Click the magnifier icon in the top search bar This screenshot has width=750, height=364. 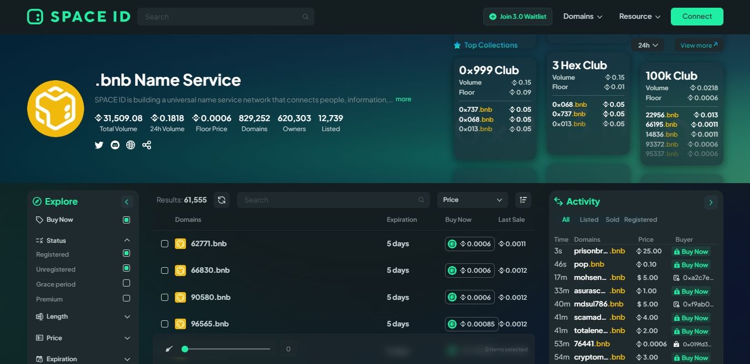[306, 17]
